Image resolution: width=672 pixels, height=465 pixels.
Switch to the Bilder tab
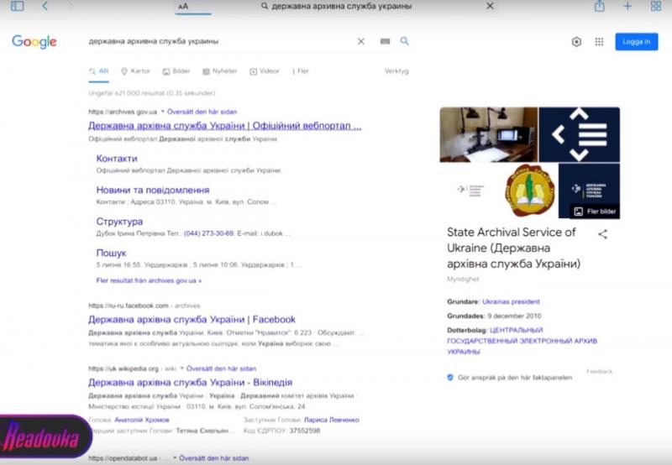[176, 71]
